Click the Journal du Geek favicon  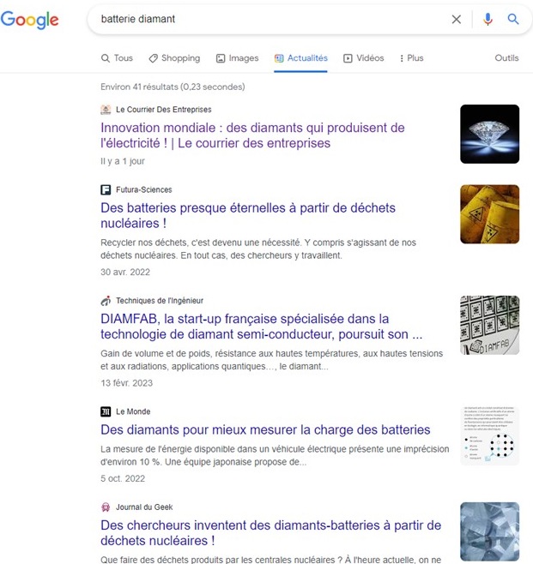tap(106, 507)
